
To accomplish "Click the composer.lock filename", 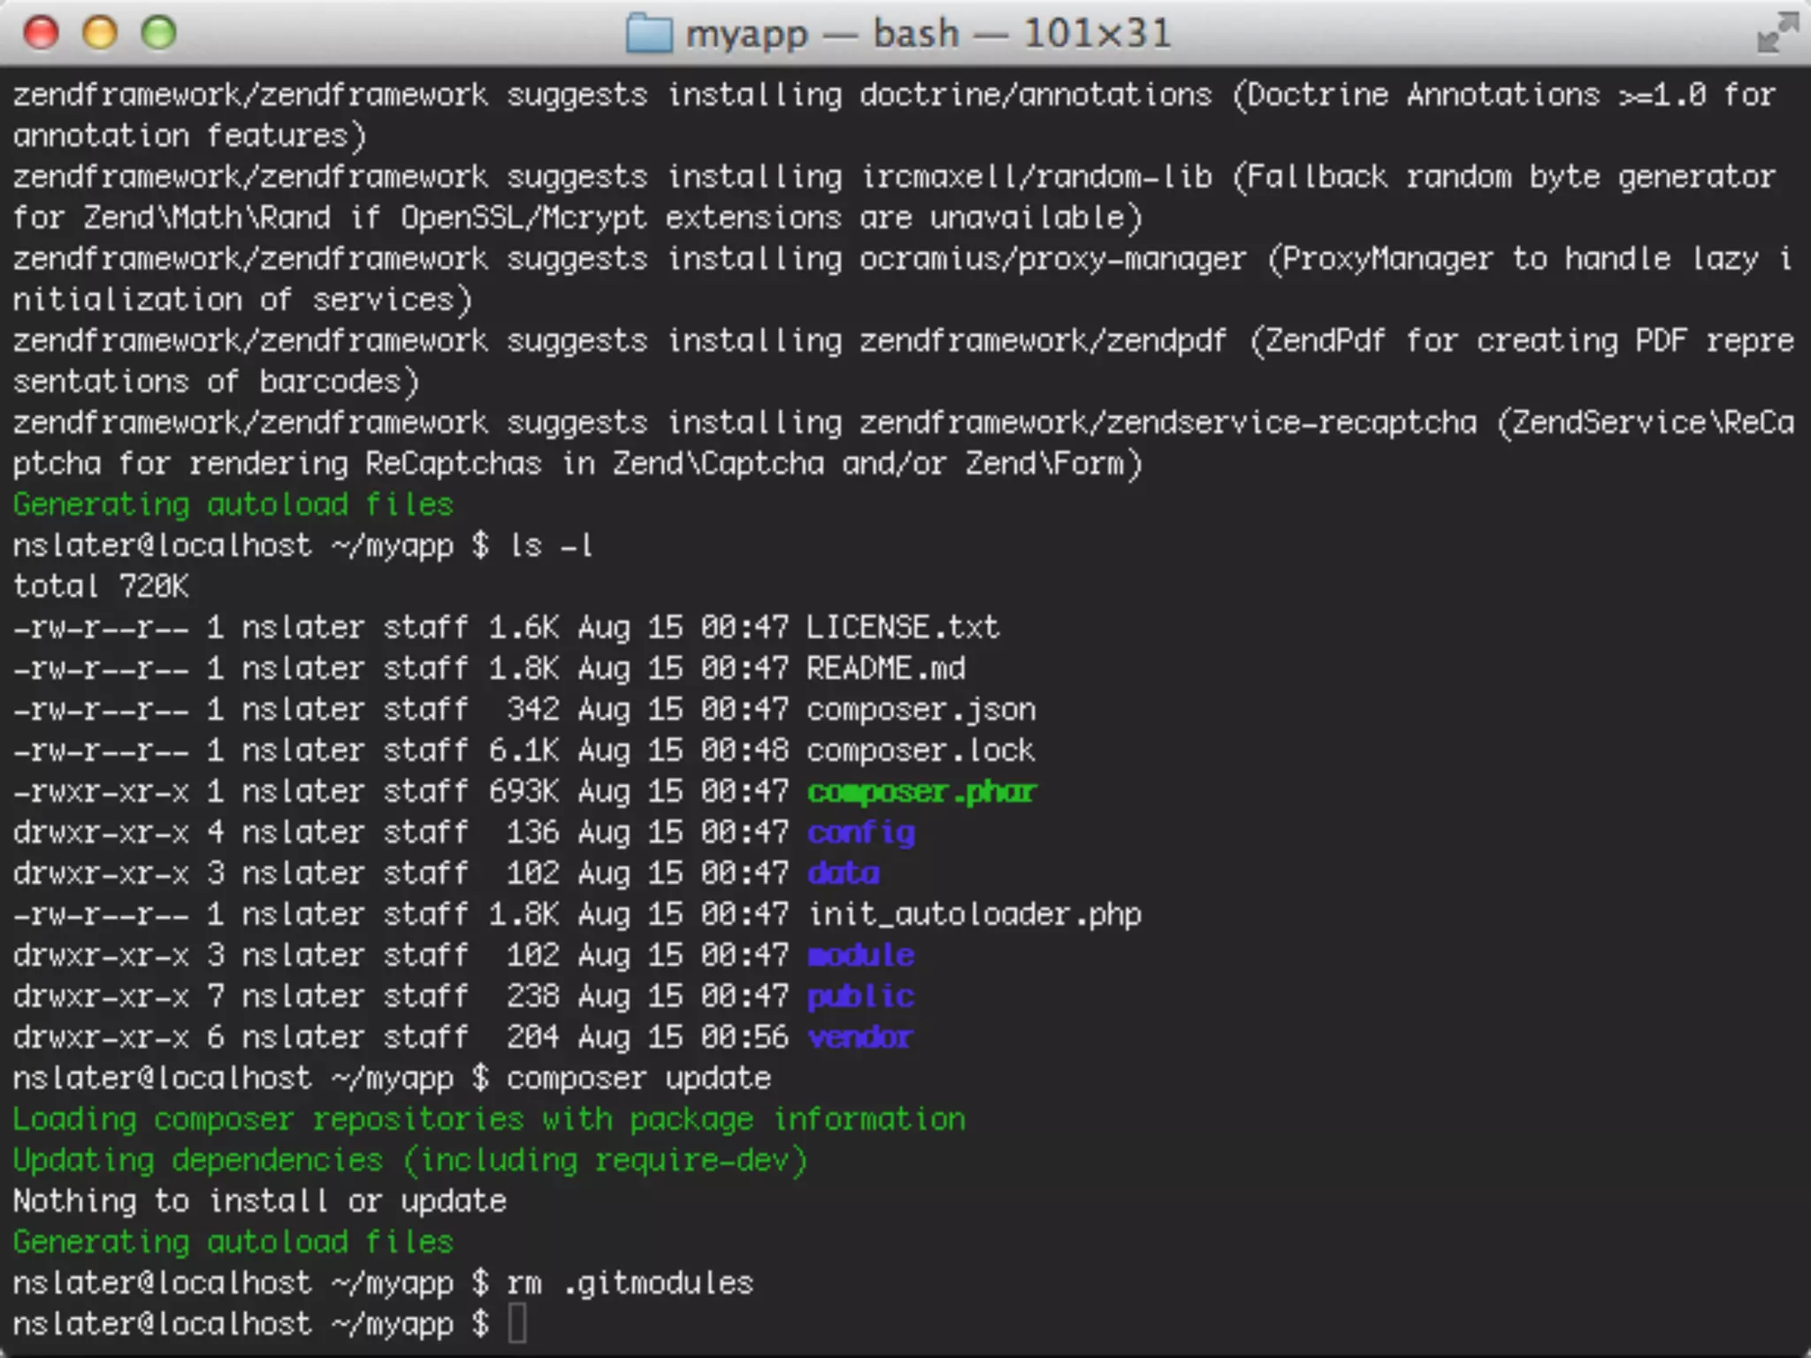I will (921, 751).
